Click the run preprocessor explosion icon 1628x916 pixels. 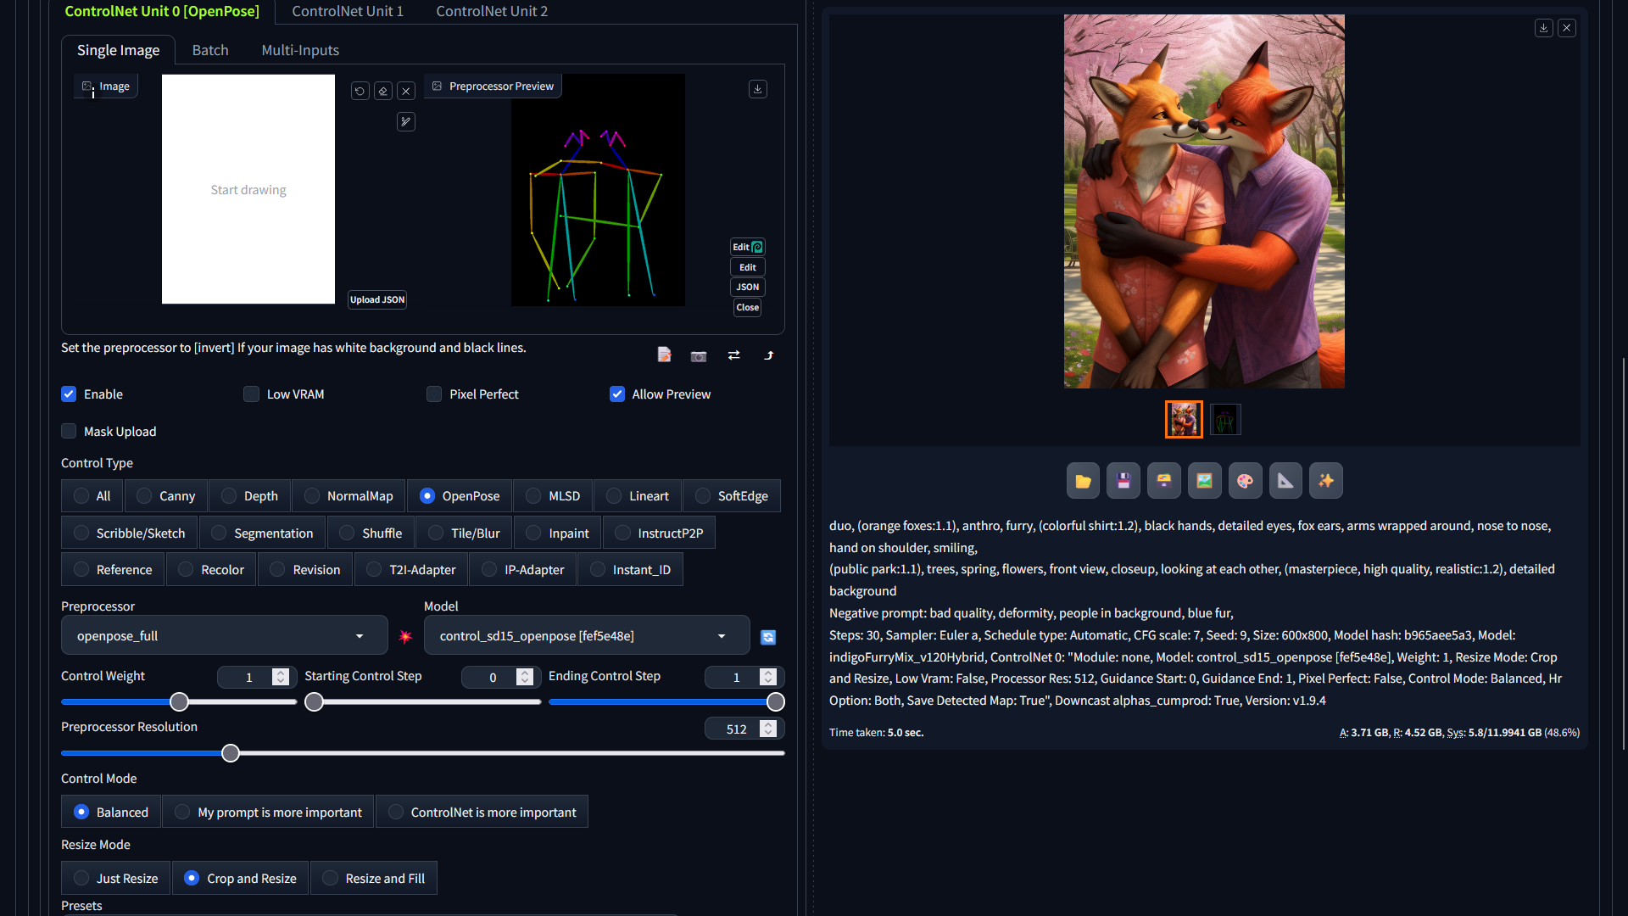[x=405, y=636]
